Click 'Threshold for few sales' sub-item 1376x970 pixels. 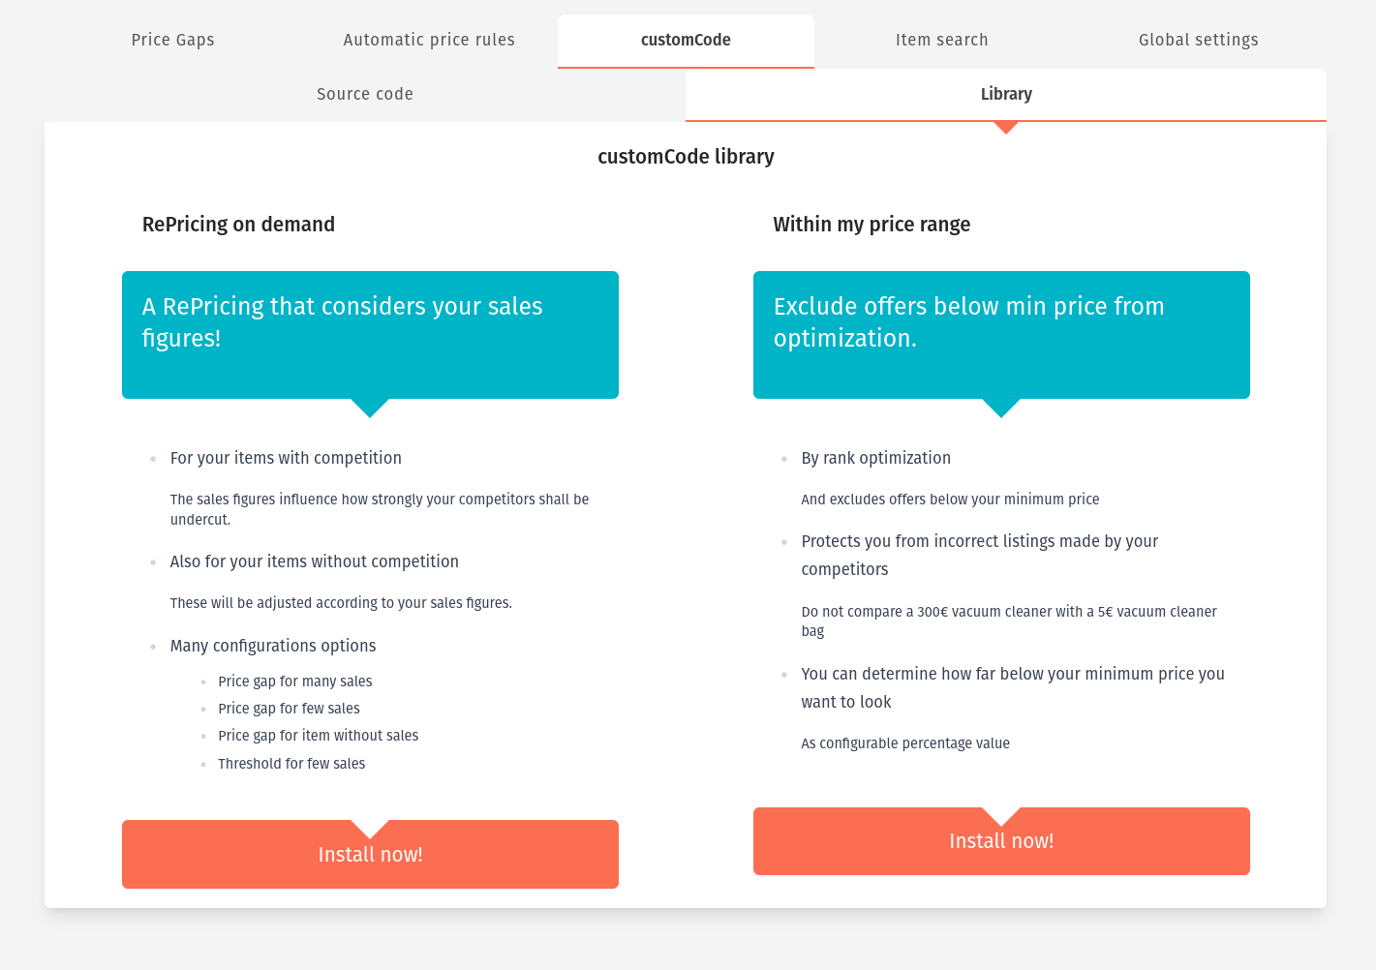291,764
